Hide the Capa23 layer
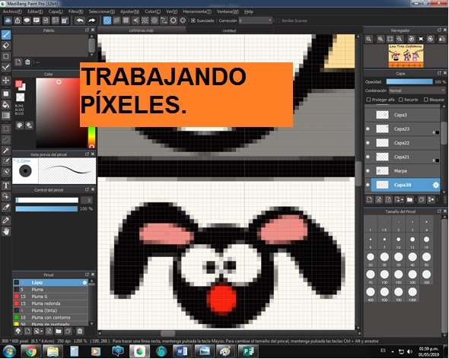This screenshot has width=449, height=359. [x=368, y=129]
